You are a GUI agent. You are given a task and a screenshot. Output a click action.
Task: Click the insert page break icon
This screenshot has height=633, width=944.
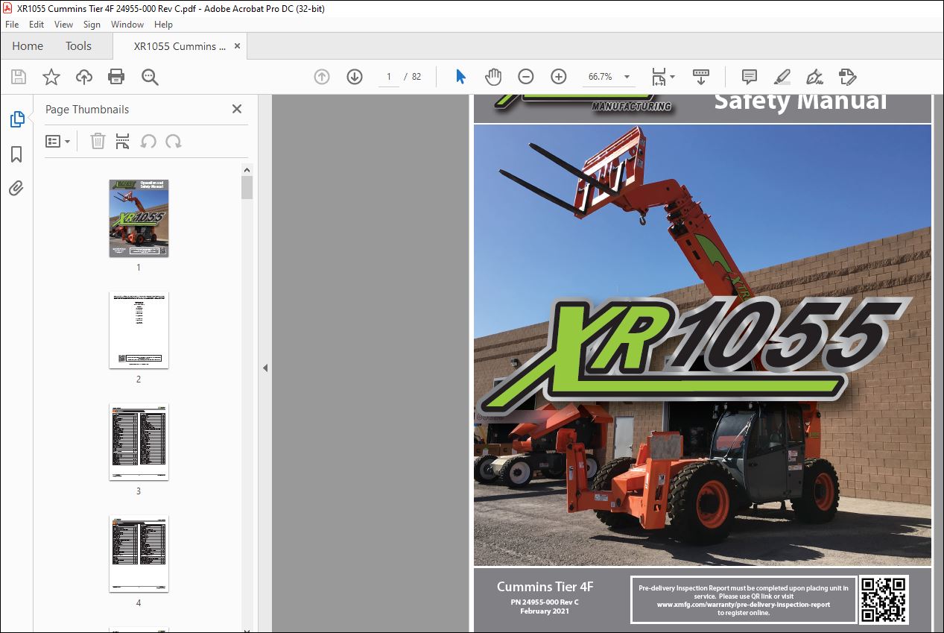pos(123,141)
